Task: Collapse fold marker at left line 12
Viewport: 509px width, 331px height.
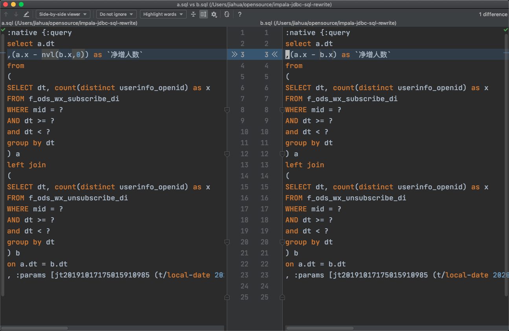Action: [227, 154]
